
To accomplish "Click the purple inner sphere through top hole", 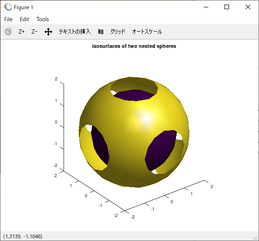I will (135, 95).
